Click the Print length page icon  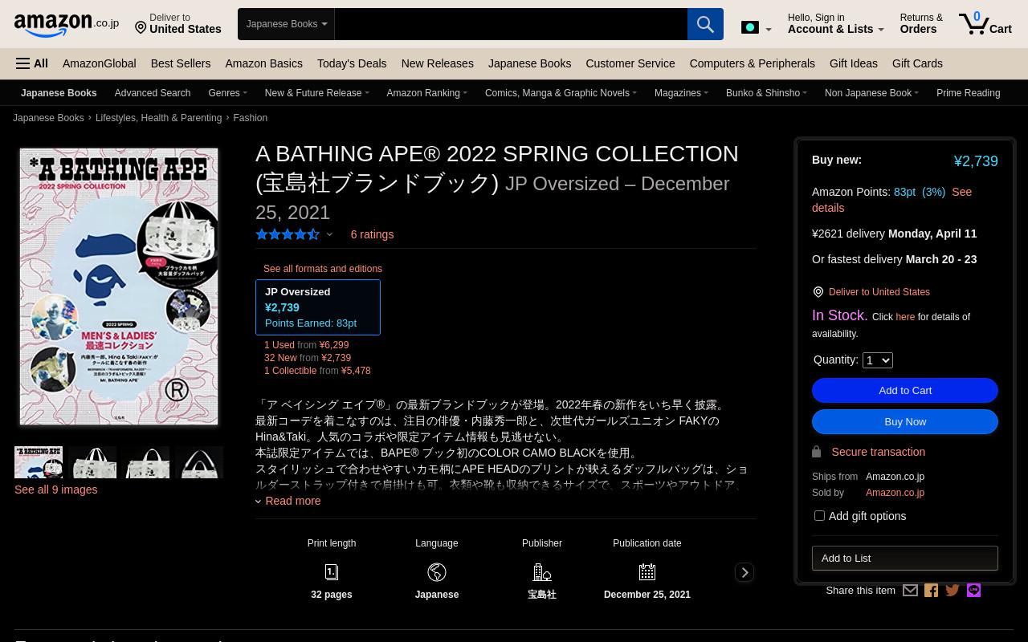click(x=332, y=572)
